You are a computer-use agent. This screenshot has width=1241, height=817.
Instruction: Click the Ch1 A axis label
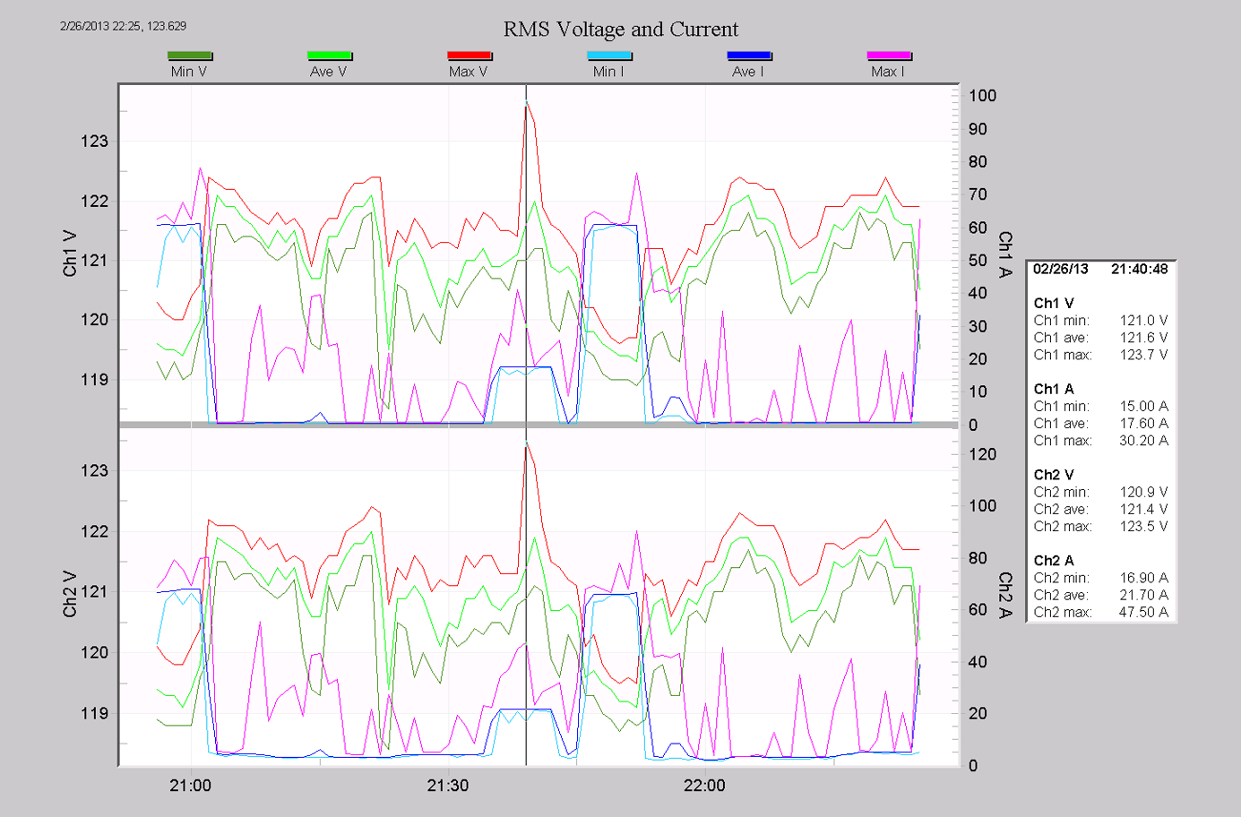point(1005,254)
